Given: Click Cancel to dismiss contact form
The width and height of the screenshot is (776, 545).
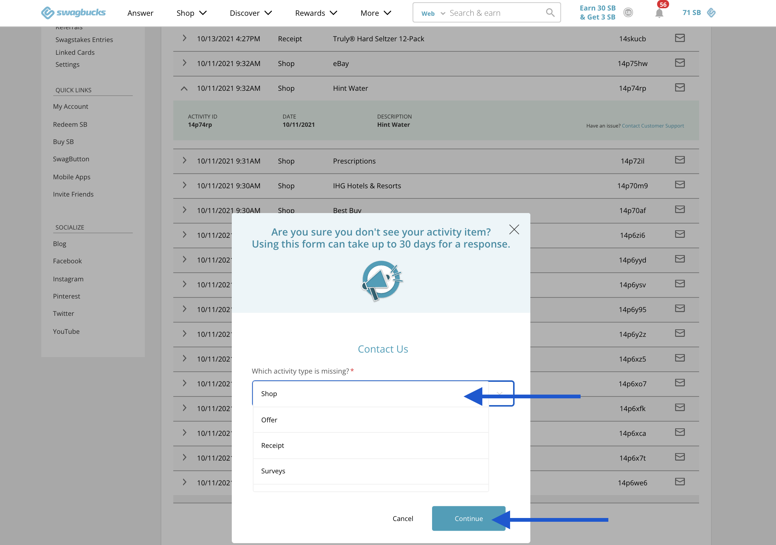Looking at the screenshot, I should point(403,518).
